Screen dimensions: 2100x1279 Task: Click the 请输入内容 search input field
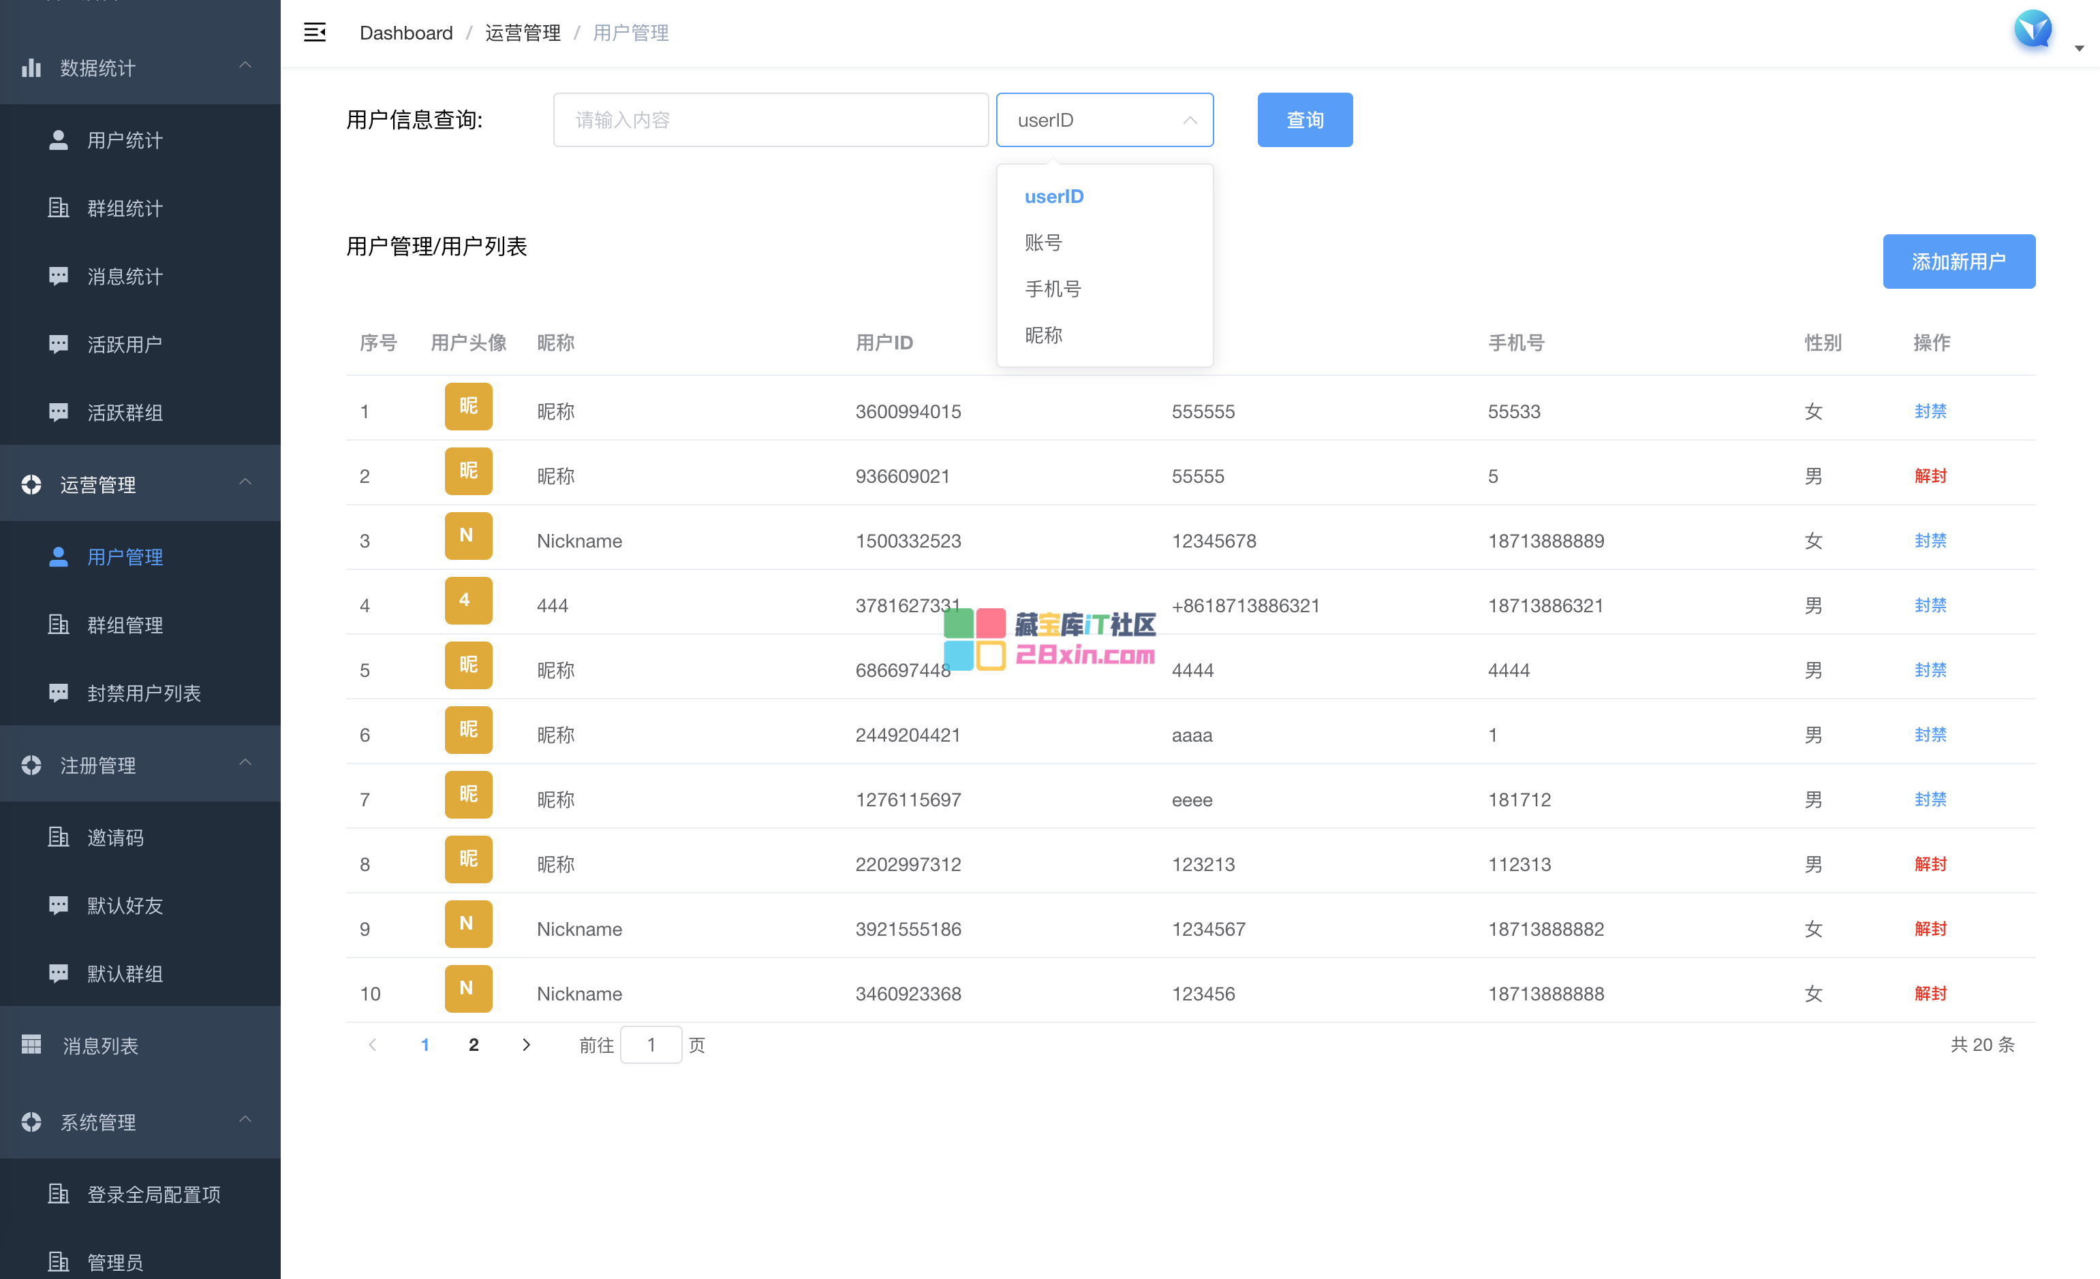(x=769, y=120)
